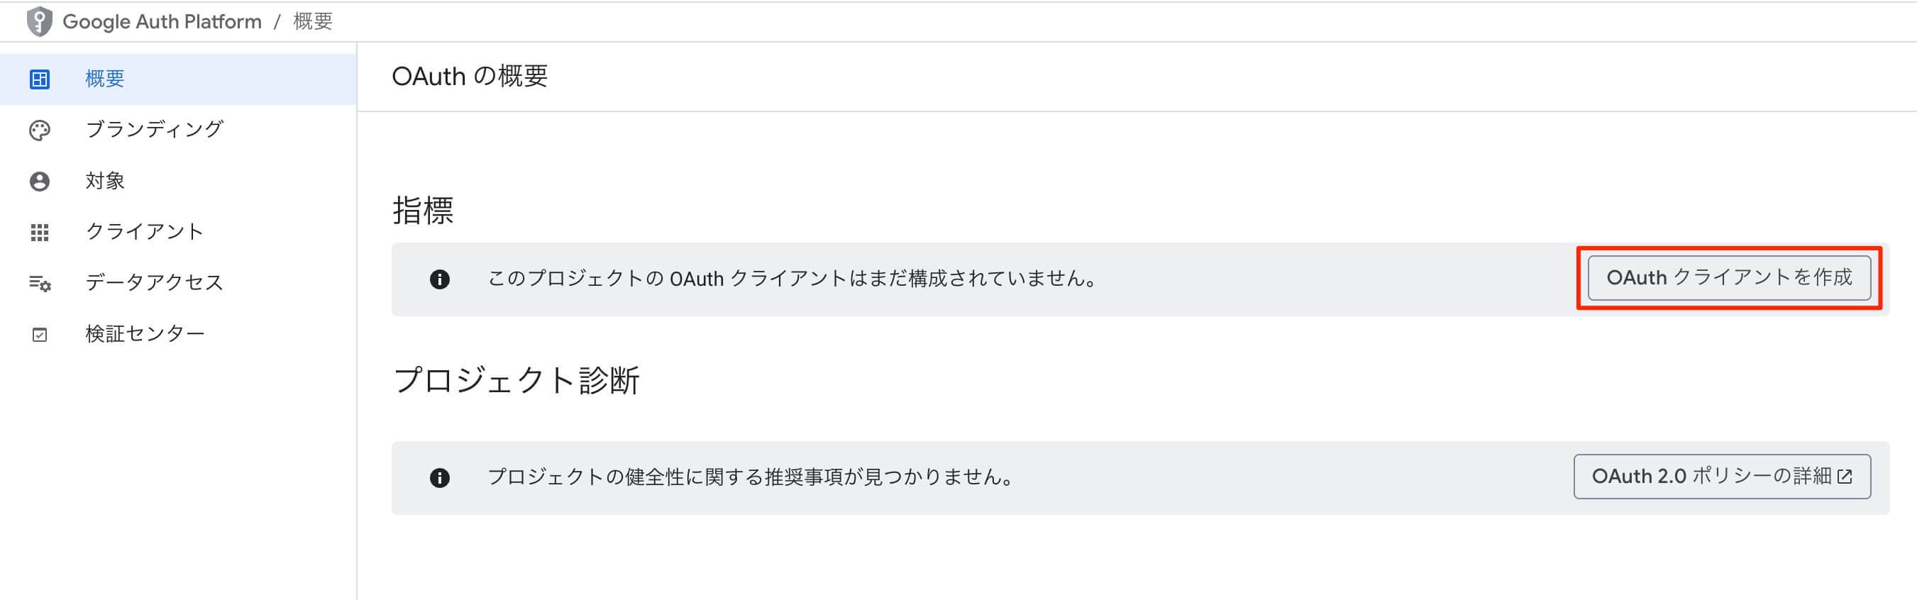Click the Google Auth Platform breadcrumb text
This screenshot has height=600, width=1917.
coord(162,21)
